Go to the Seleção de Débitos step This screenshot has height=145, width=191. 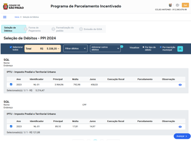pos(14,29)
